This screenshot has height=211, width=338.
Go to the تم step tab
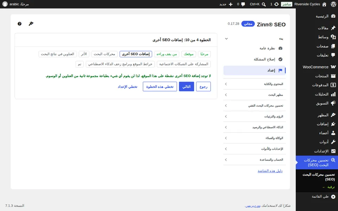point(80,64)
